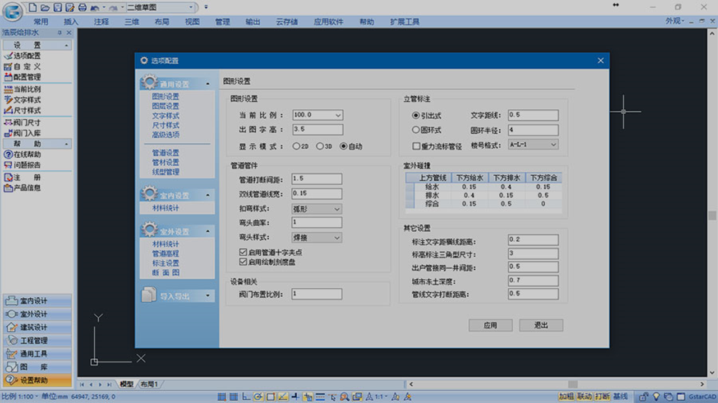Image resolution: width=718 pixels, height=403 pixels.
Task: Click the 退出 button
Action: pyautogui.click(x=541, y=325)
